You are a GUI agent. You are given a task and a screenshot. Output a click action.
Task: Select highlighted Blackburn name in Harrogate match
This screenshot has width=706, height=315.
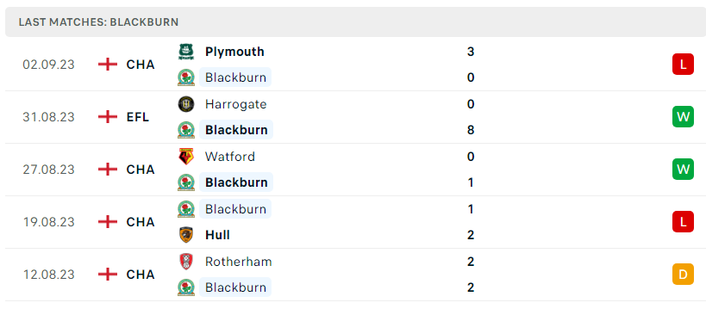[x=236, y=130]
